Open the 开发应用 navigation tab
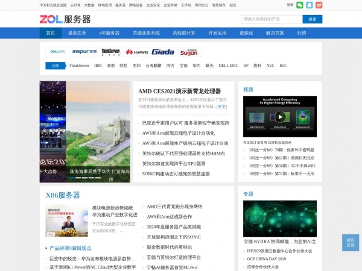Viewport: 362px width, 271px height. point(217,33)
